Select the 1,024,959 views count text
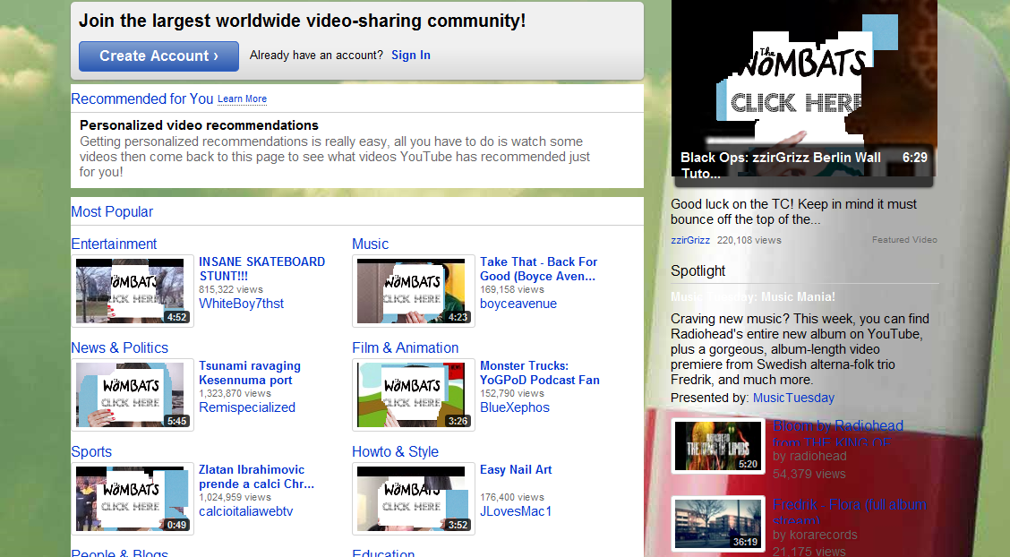This screenshot has width=1010, height=557. point(235,497)
